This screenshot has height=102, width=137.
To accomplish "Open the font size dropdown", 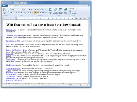I will click(x=27, y=10).
